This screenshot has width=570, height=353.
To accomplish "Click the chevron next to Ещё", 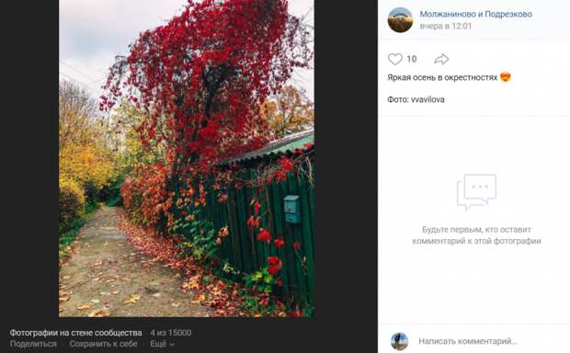I will click(x=172, y=344).
